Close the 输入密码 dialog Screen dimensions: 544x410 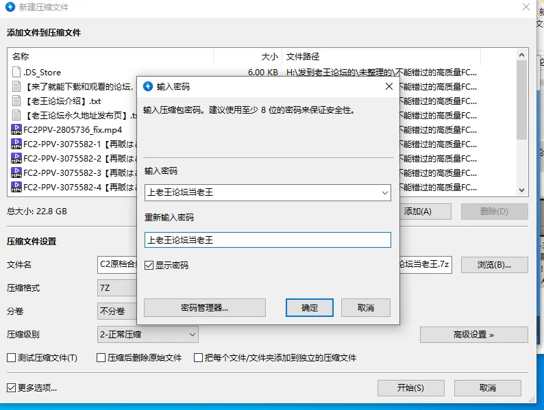[389, 86]
